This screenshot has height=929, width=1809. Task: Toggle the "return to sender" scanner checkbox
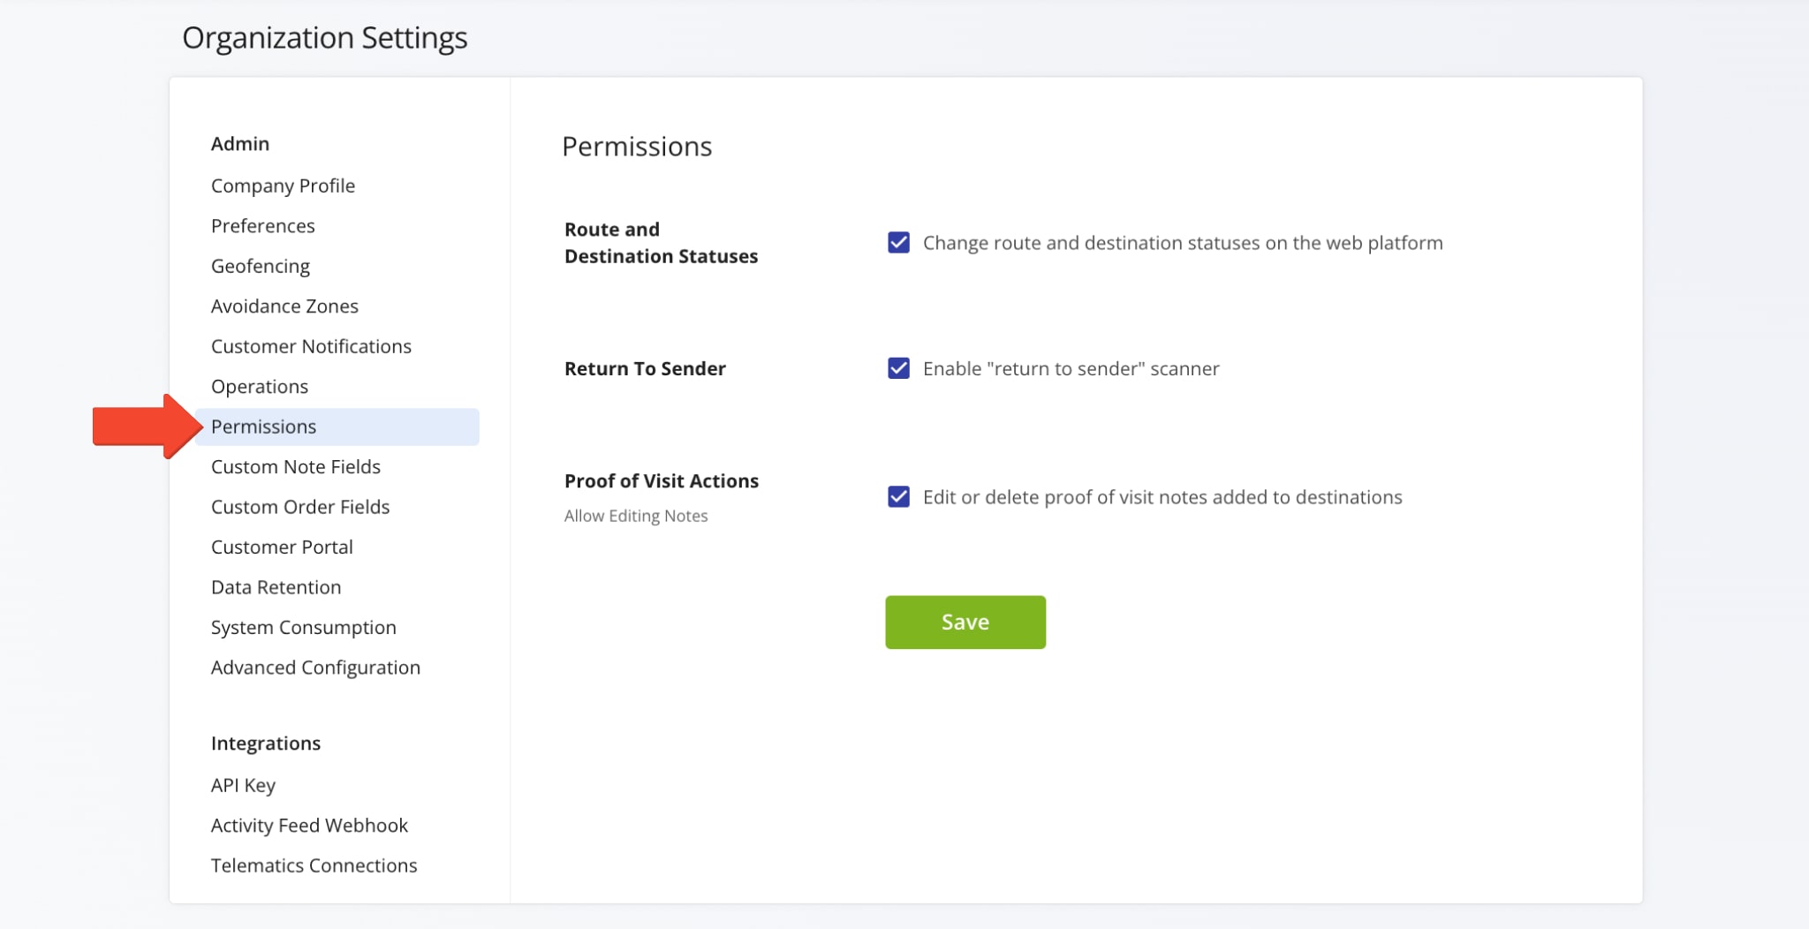898,368
